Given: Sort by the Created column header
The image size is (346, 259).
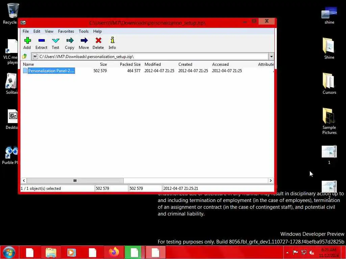Looking at the screenshot, I should click(x=185, y=64).
